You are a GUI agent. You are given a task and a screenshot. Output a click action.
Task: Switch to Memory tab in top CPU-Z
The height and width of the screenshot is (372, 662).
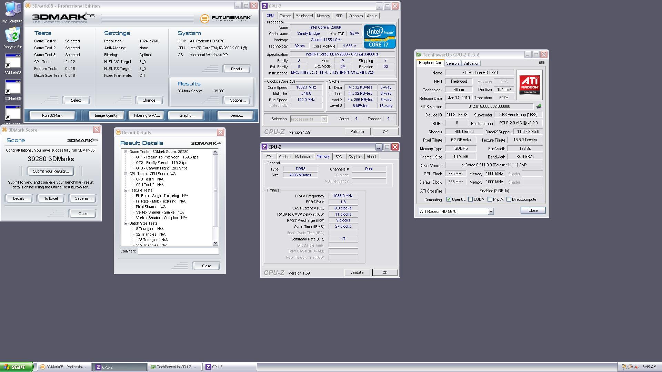pyautogui.click(x=323, y=16)
